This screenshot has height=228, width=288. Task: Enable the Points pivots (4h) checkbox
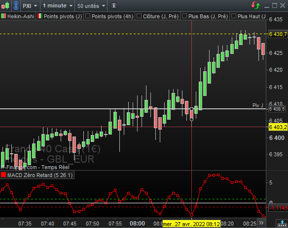[88, 16]
